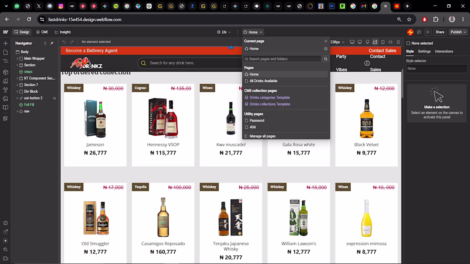Image resolution: width=470 pixels, height=264 pixels.
Task: Redo the last action
Action: coord(72,42)
